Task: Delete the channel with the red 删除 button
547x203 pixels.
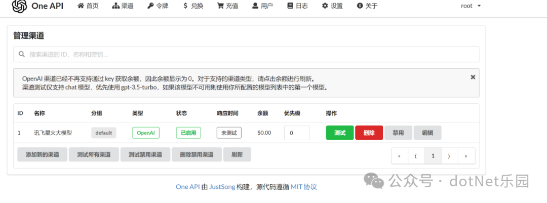Action: 369,133
